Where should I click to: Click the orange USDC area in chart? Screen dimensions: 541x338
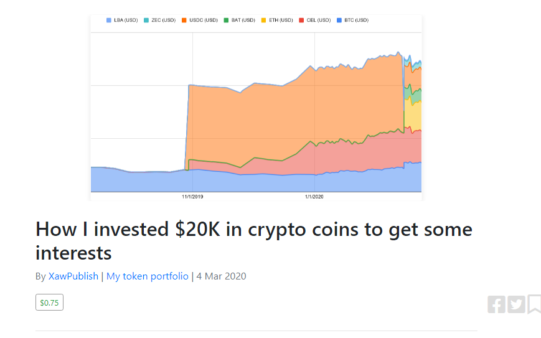(276, 117)
